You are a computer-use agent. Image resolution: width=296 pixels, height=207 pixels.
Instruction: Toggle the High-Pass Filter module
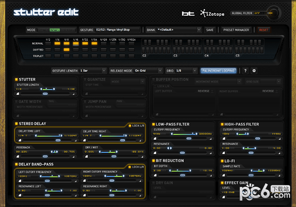(222, 124)
